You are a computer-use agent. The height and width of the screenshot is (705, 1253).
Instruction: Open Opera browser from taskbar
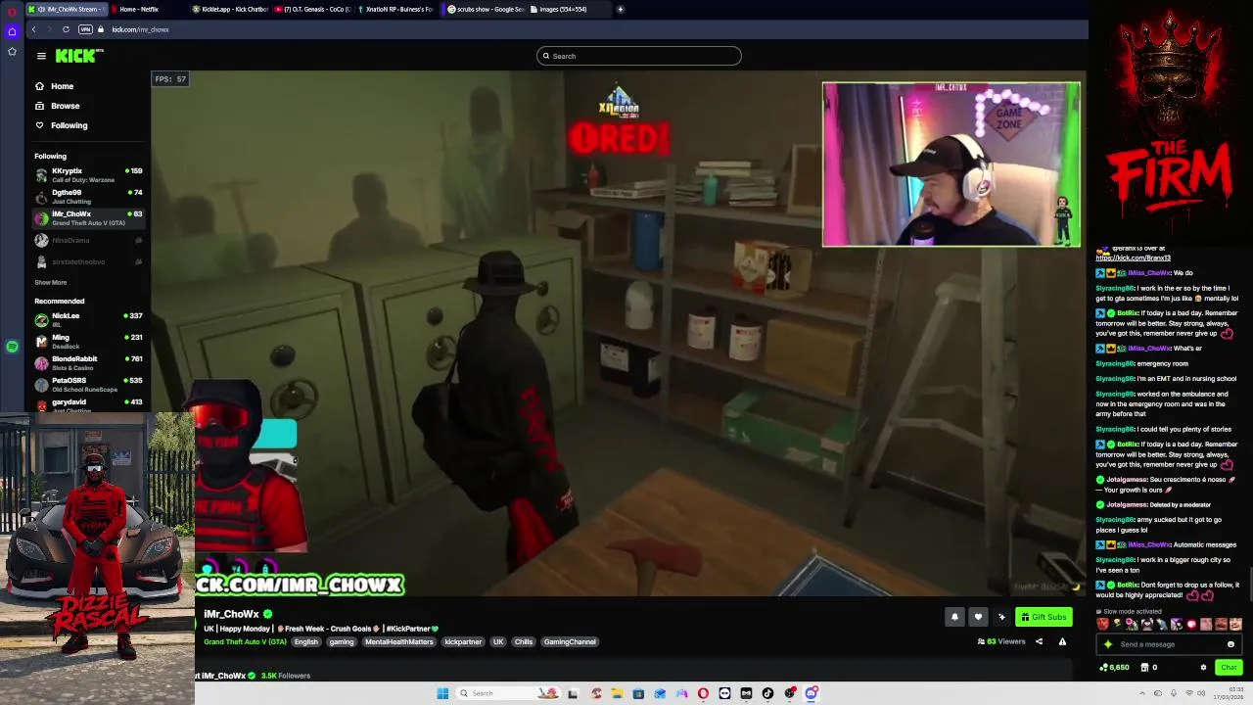(x=703, y=693)
